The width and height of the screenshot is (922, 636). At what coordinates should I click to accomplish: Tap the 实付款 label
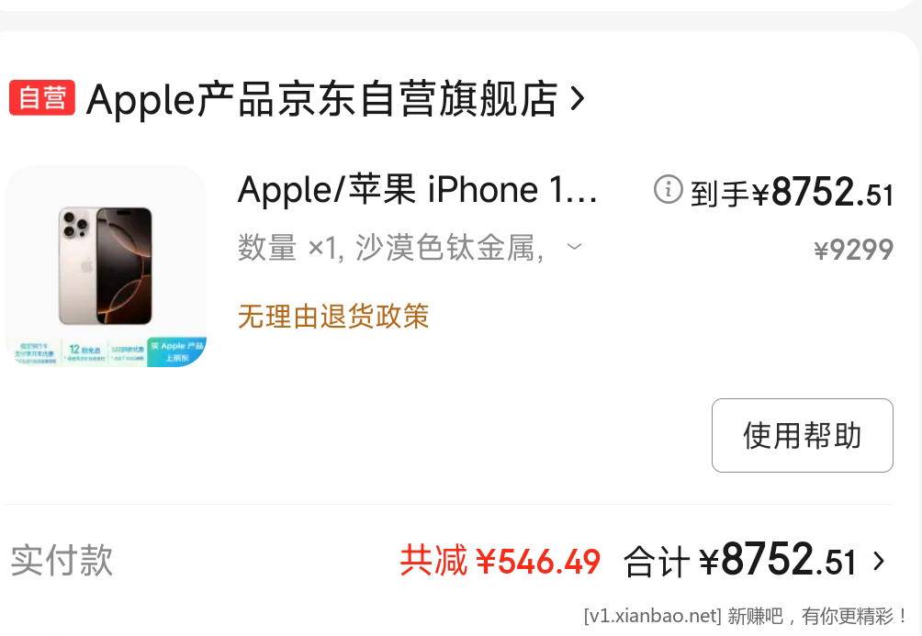62,560
